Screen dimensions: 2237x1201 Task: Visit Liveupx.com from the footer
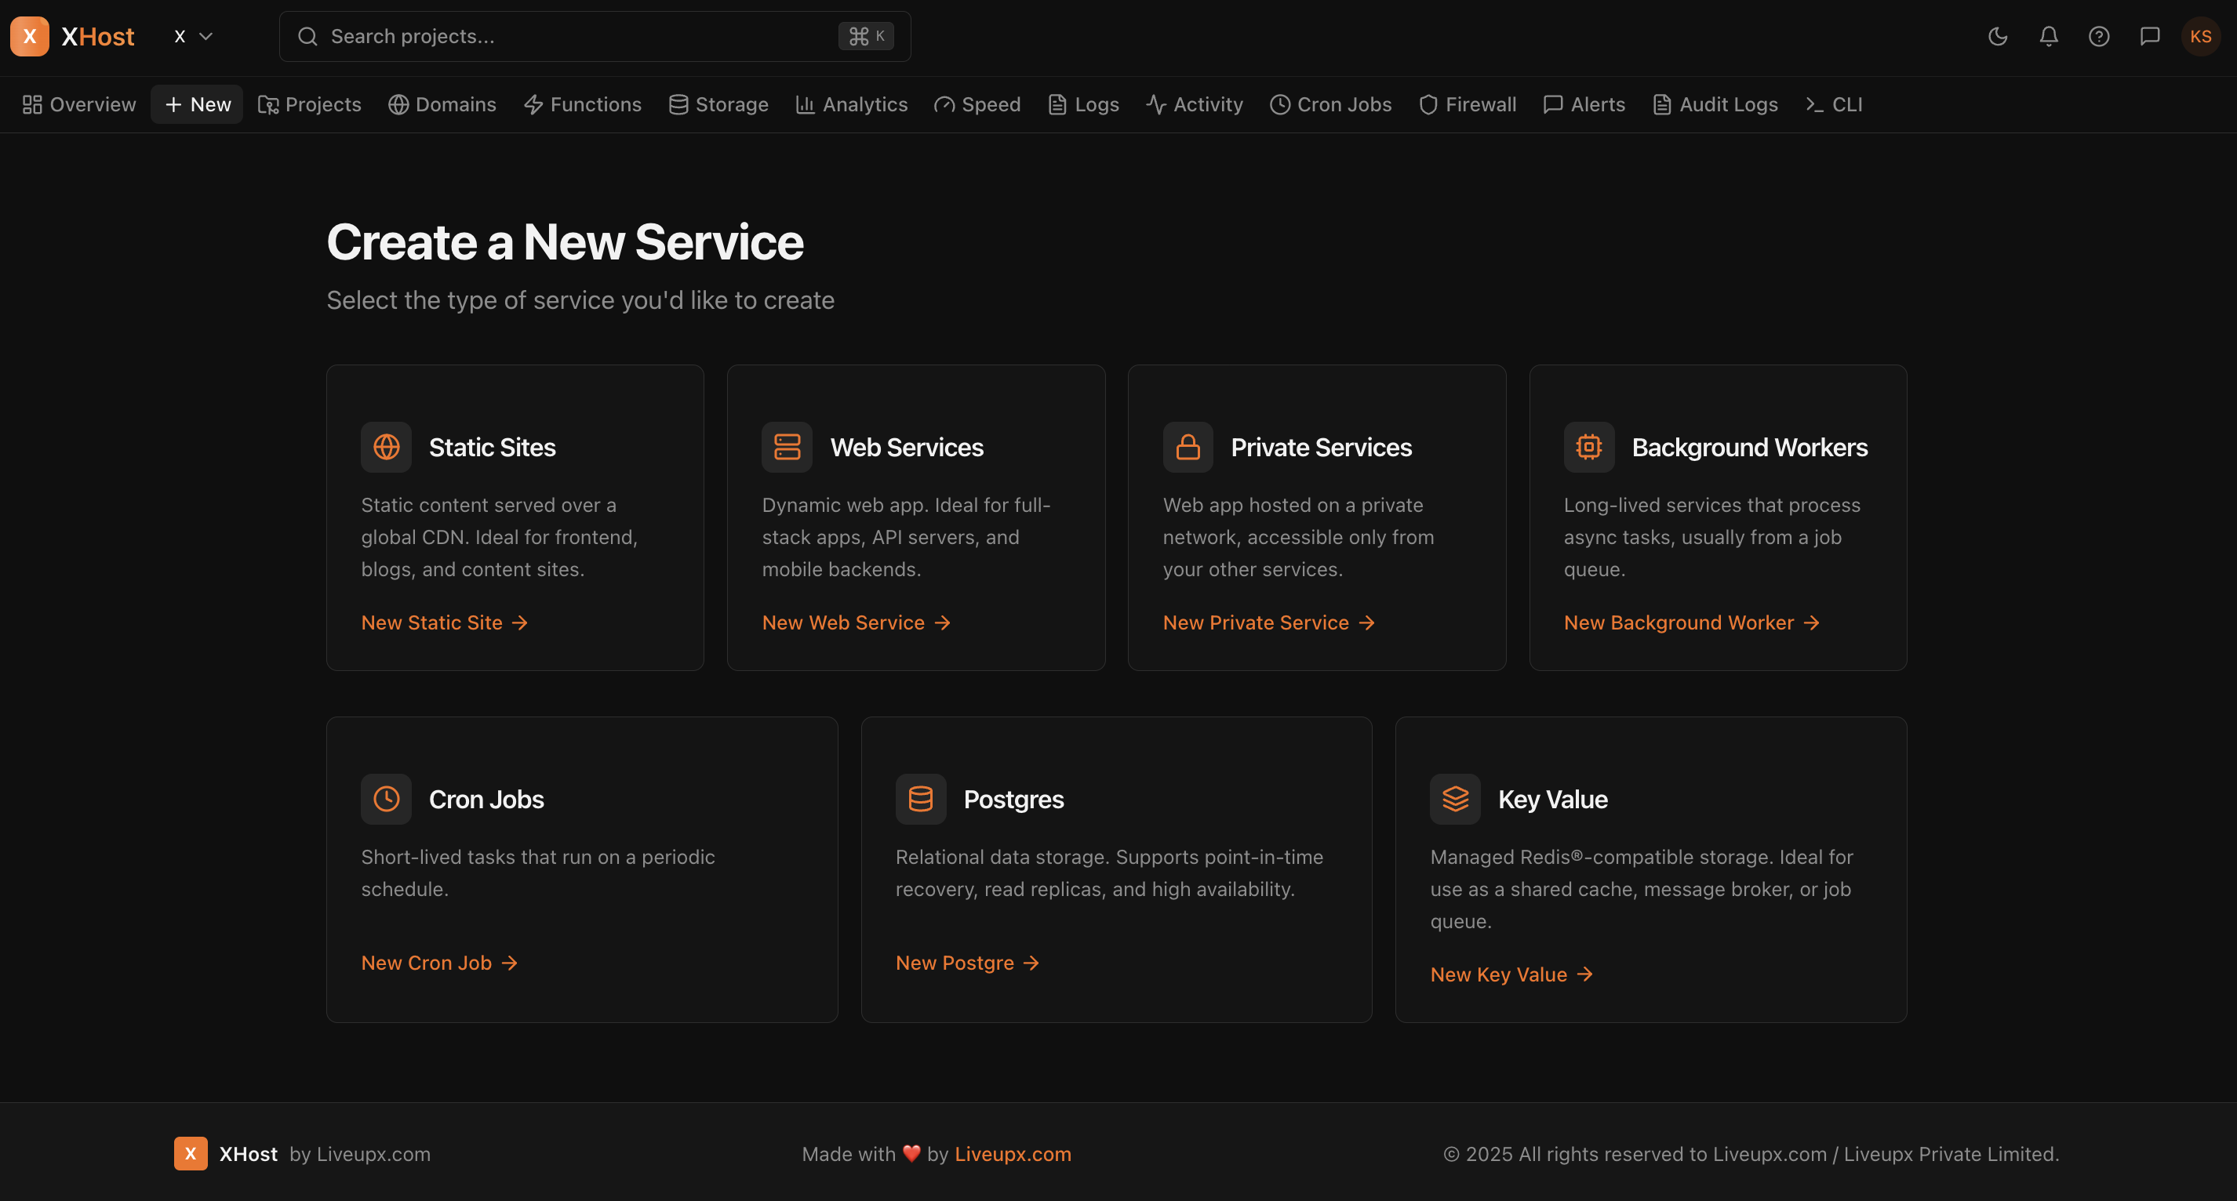pos(1012,1154)
